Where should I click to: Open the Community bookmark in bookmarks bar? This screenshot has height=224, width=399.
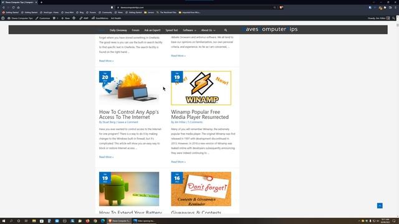click(x=105, y=12)
